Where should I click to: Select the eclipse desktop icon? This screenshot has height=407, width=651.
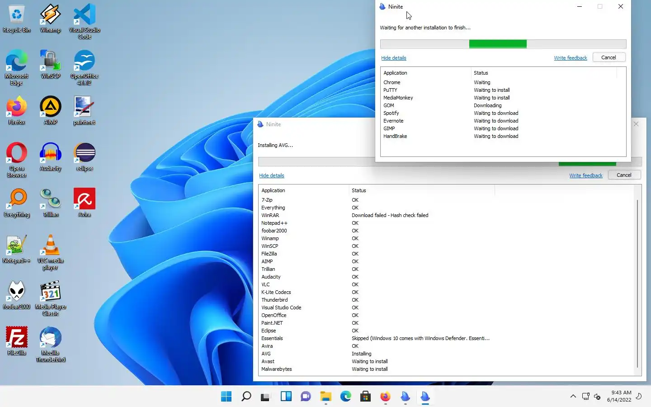(x=85, y=157)
